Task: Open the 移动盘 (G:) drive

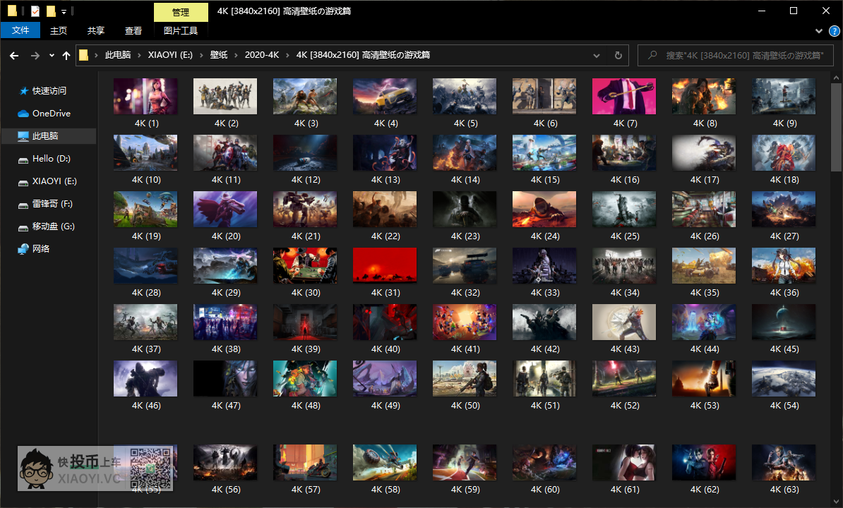Action: pyautogui.click(x=53, y=226)
